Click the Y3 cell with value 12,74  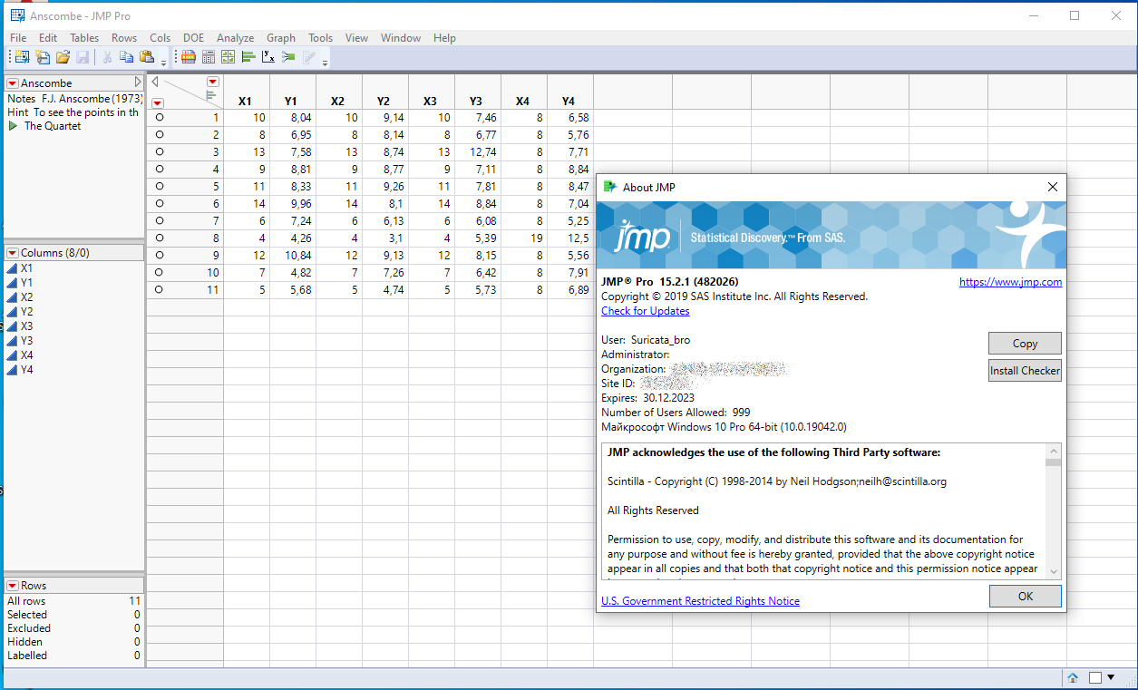tap(478, 151)
